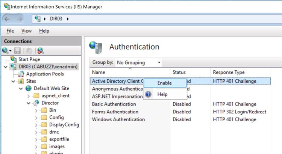Collapse the DIR03 server node

(6, 67)
